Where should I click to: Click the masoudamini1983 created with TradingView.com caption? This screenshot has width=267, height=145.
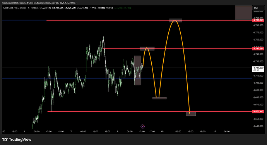click(40, 3)
